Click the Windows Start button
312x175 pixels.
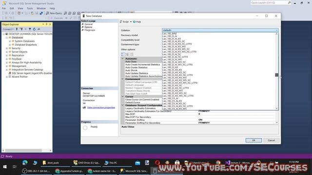(x=5, y=167)
